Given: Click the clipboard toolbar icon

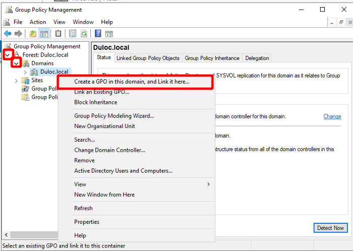Looking at the screenshot, I should 58,33.
